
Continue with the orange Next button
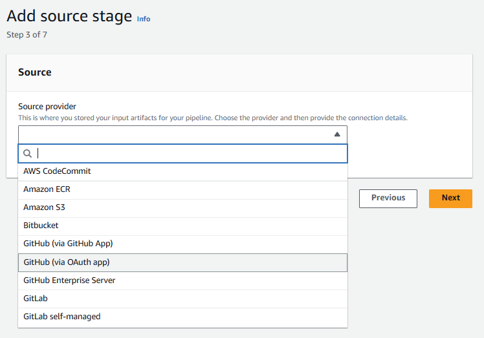point(450,198)
